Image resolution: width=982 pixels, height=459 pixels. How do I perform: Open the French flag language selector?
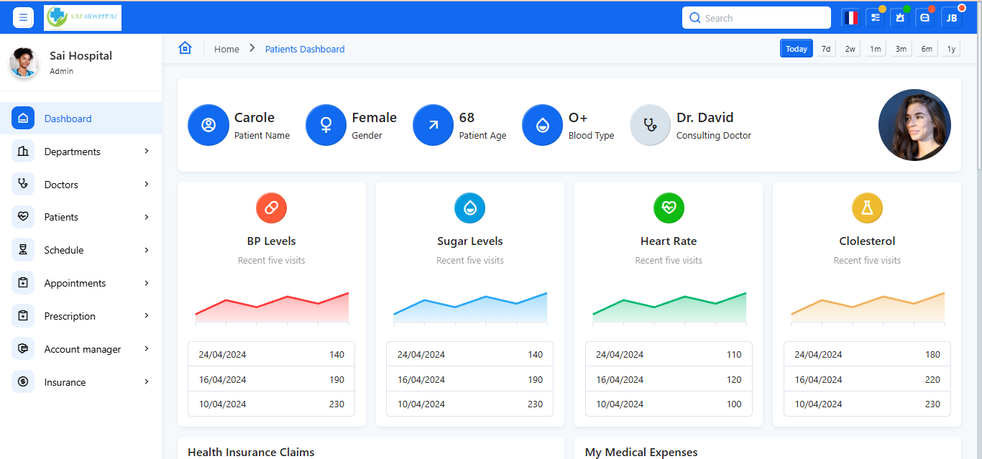[851, 18]
